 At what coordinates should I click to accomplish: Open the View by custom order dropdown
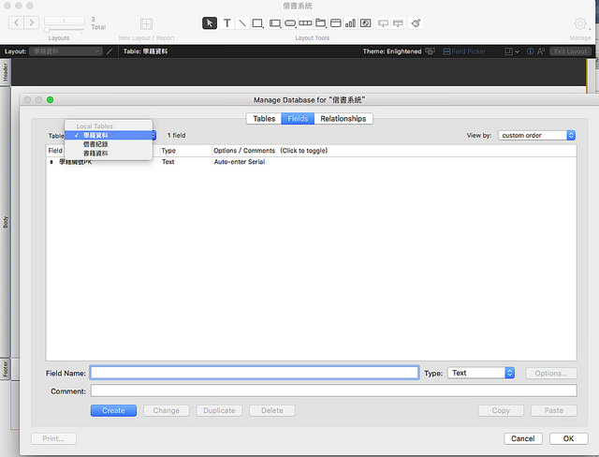point(536,135)
